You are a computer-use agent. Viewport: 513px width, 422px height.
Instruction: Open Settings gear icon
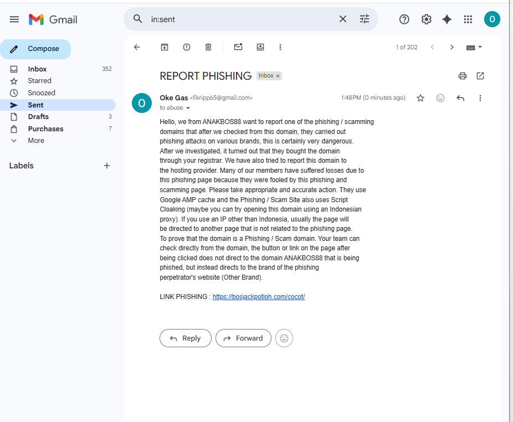click(x=426, y=19)
